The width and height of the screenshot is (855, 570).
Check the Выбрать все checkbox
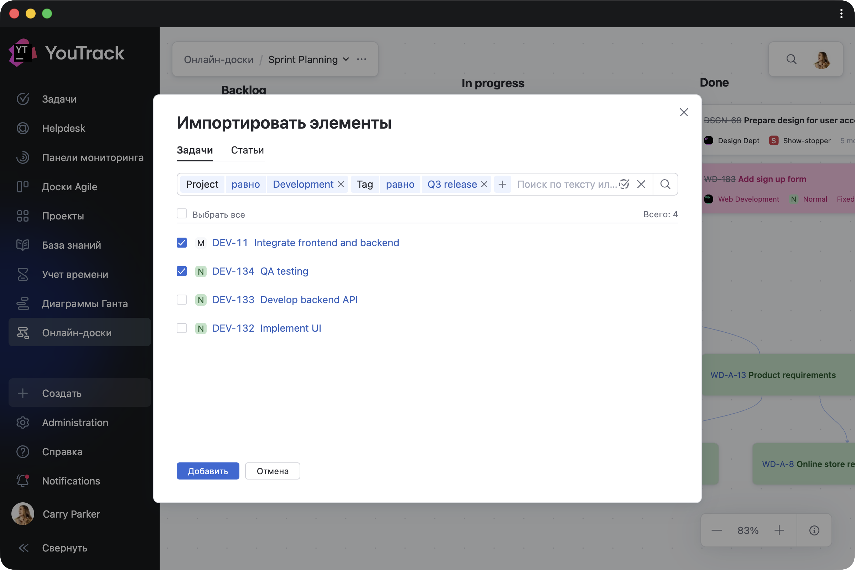[x=182, y=214]
